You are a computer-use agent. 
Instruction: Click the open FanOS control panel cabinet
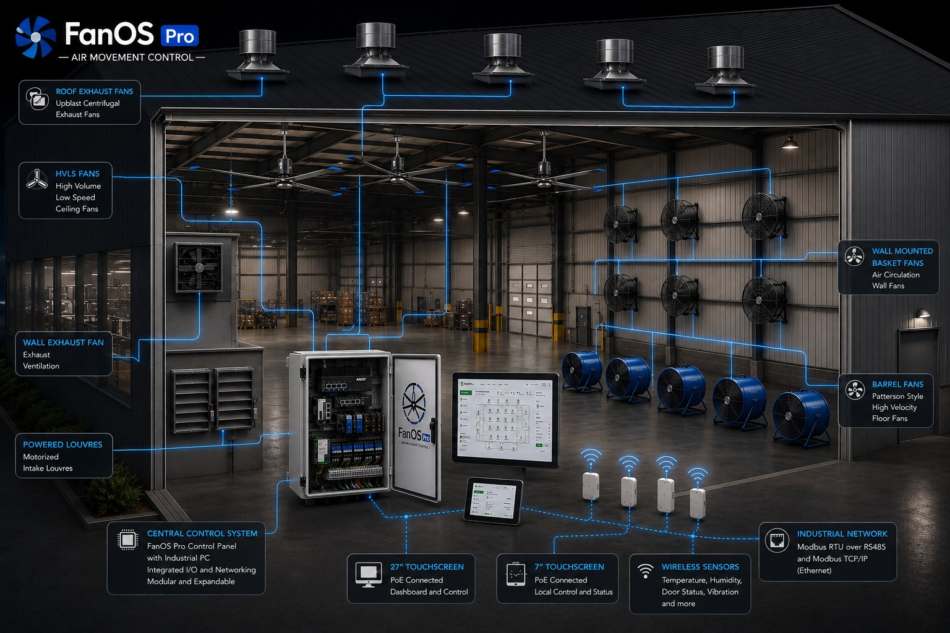click(x=364, y=426)
